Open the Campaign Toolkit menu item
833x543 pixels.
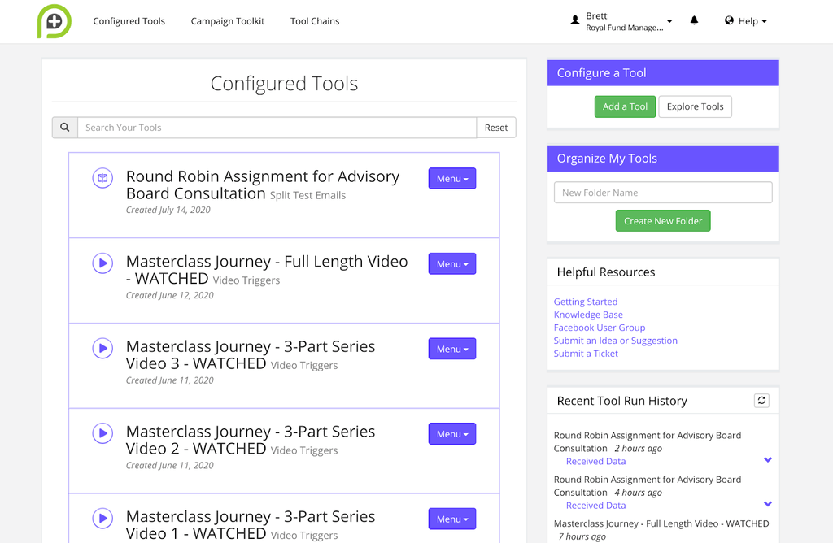227,21
